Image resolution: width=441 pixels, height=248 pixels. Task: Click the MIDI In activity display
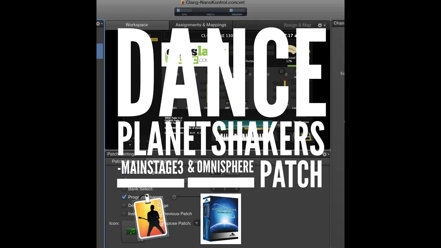[210, 12]
